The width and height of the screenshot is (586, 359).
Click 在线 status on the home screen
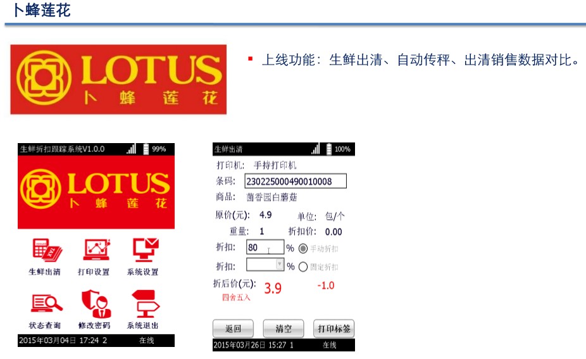click(147, 340)
